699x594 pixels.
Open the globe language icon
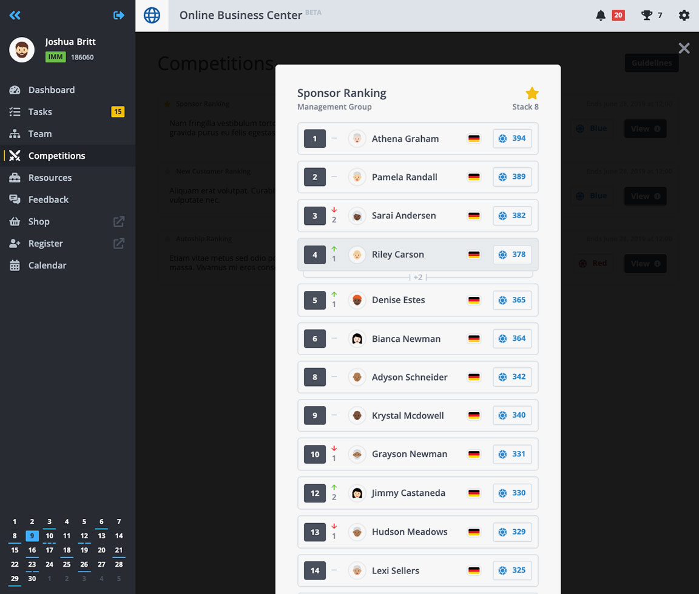[x=152, y=15]
